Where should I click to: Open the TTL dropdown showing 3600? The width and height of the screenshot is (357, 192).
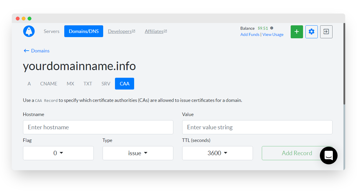point(218,153)
